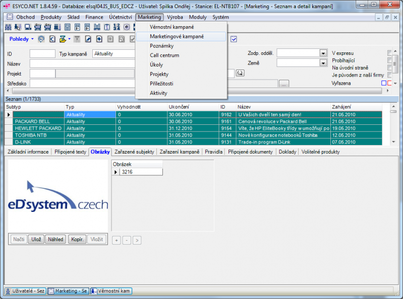The image size is (403, 299).
Task: Click the magnifier search button beside the field
Action: 240,73
